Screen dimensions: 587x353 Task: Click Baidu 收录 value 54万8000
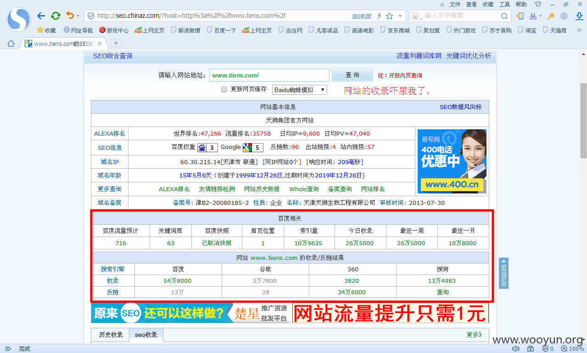(x=178, y=281)
